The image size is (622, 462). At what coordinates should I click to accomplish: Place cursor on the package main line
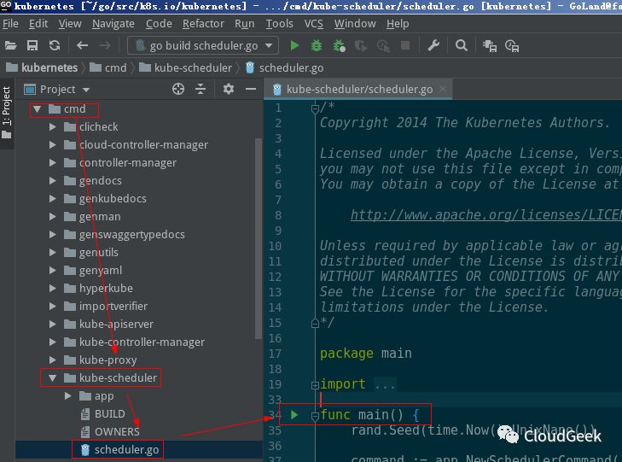pyautogui.click(x=366, y=354)
